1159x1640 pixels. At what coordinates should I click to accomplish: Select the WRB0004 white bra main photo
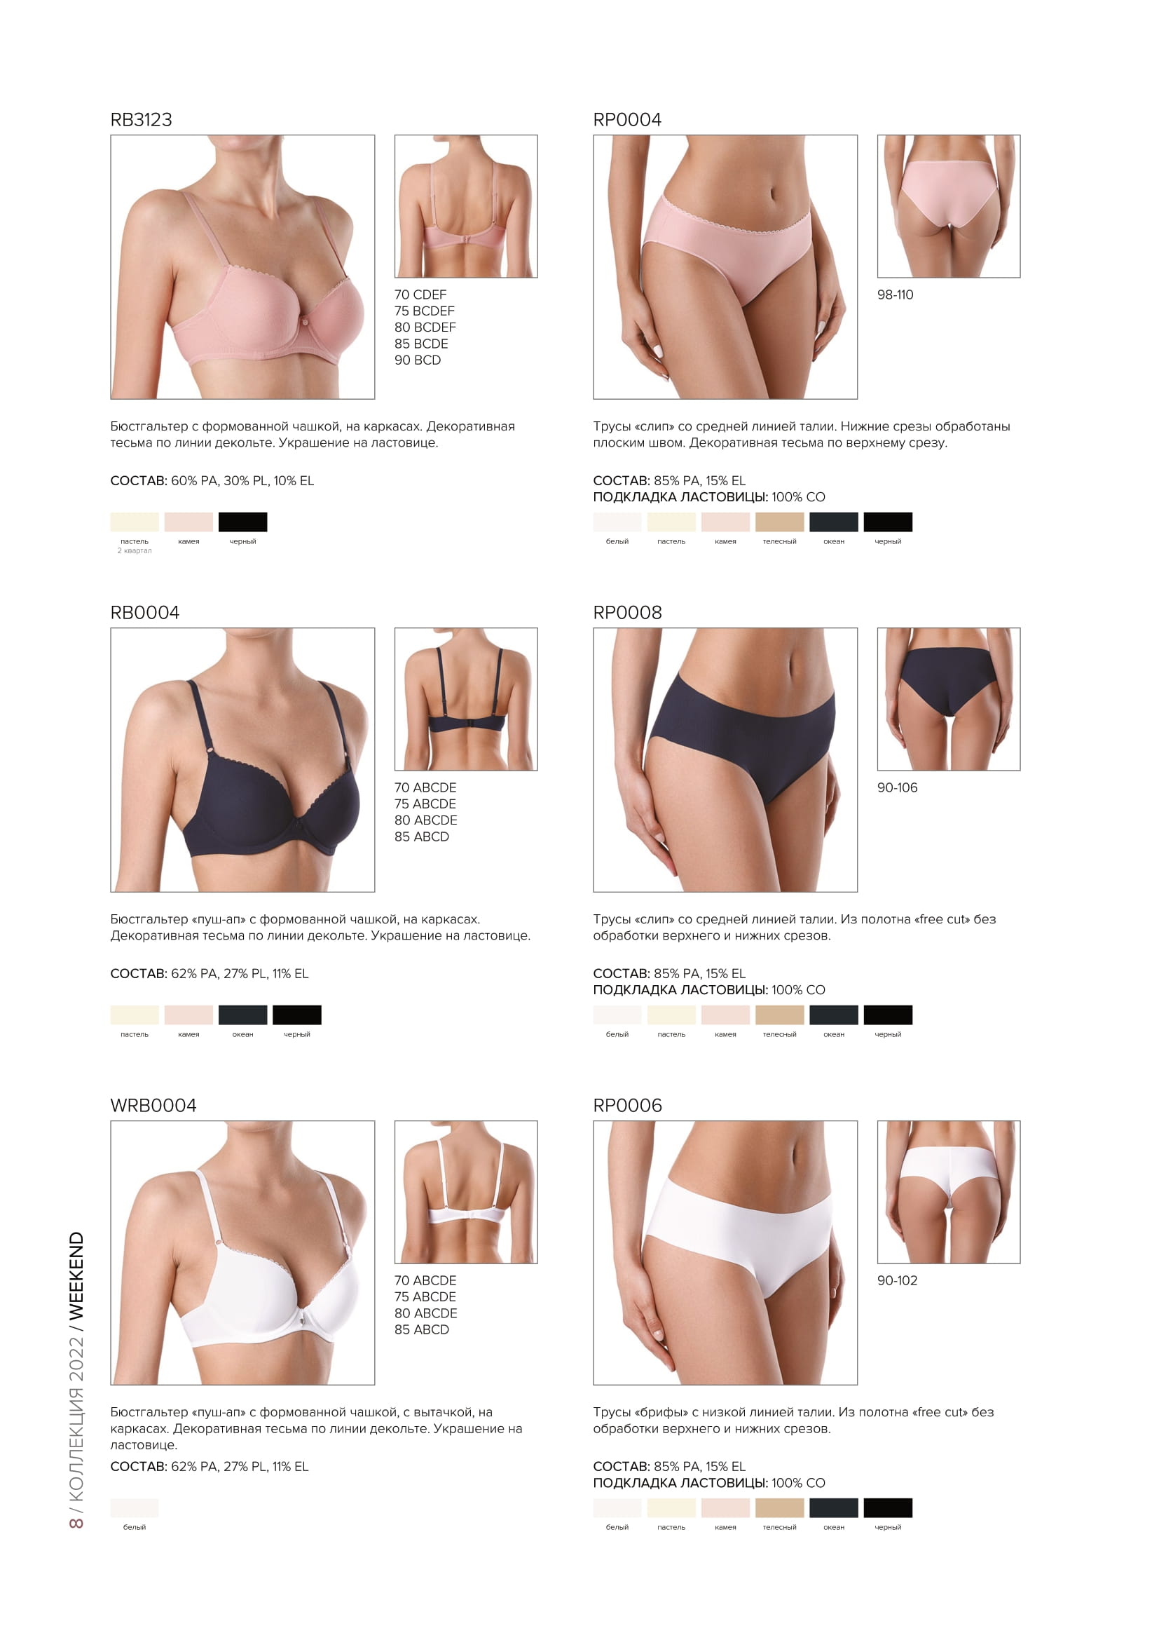pos(242,1253)
